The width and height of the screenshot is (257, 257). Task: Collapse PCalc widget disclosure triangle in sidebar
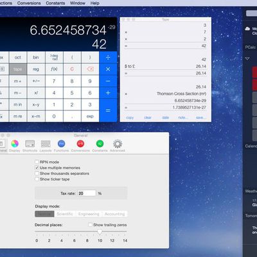tap(247, 58)
